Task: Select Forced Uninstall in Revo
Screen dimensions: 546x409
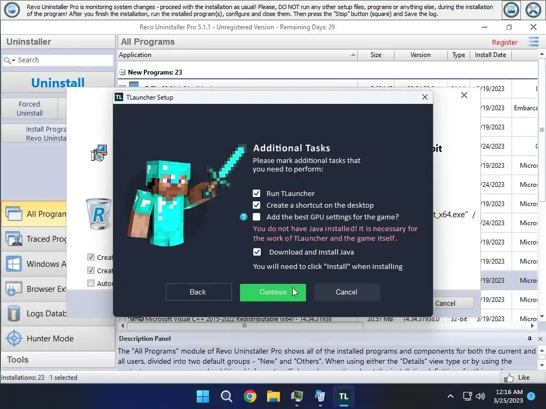Action: tap(30, 109)
